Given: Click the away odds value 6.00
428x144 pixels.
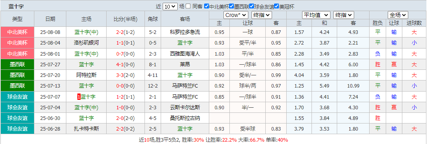Looking at the screenshot, I should (353, 65).
